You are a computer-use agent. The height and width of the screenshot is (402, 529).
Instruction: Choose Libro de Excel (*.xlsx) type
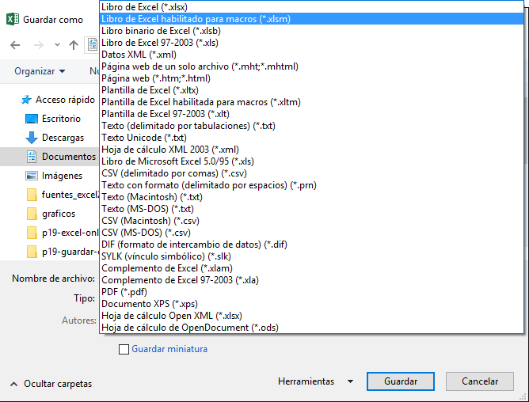coord(311,7)
